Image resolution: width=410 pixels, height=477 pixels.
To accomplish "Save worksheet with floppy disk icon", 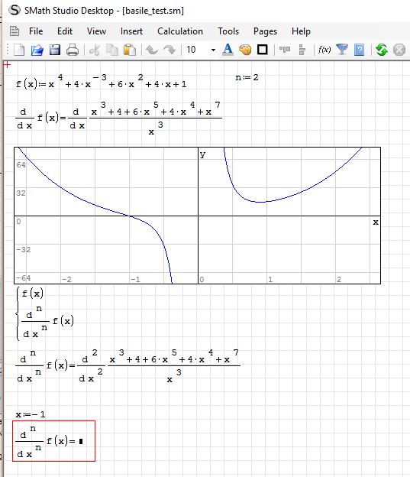I will [55, 50].
